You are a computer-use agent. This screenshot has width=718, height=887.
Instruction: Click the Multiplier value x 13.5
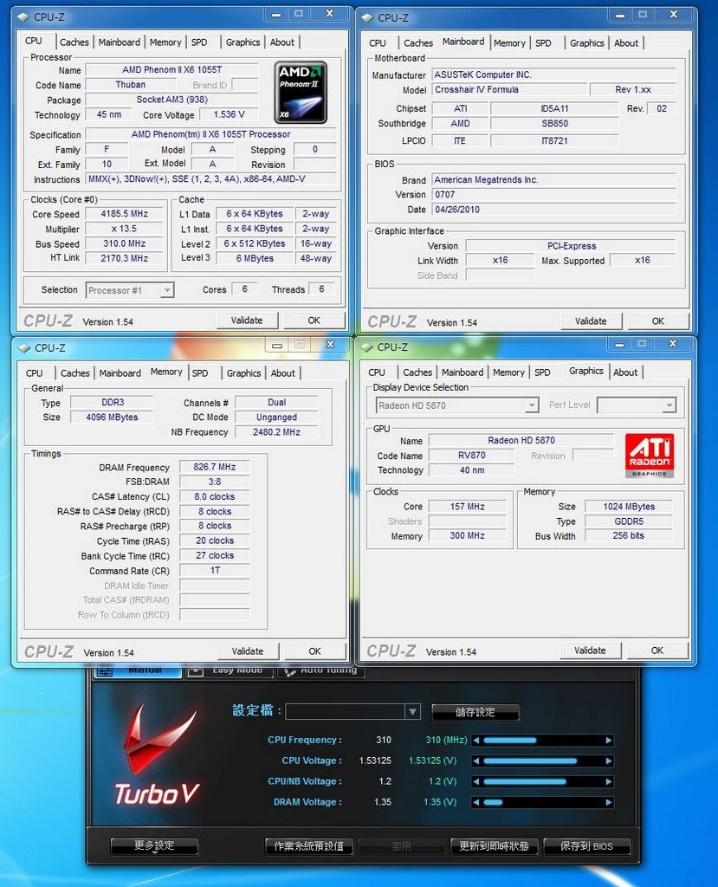tap(125, 229)
